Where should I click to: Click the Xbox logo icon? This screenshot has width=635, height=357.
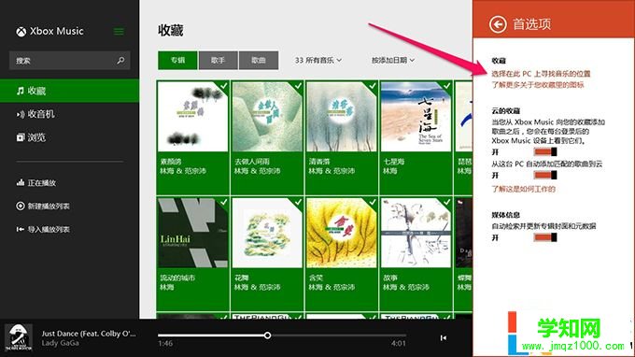[x=21, y=31]
